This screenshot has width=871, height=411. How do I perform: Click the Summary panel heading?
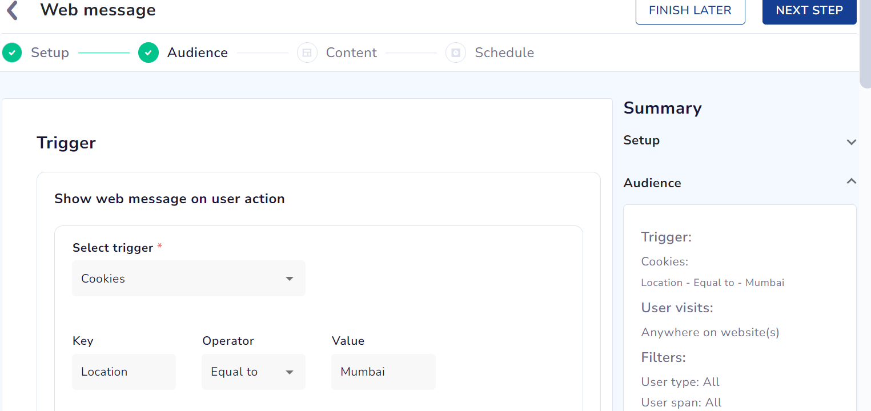(x=663, y=108)
